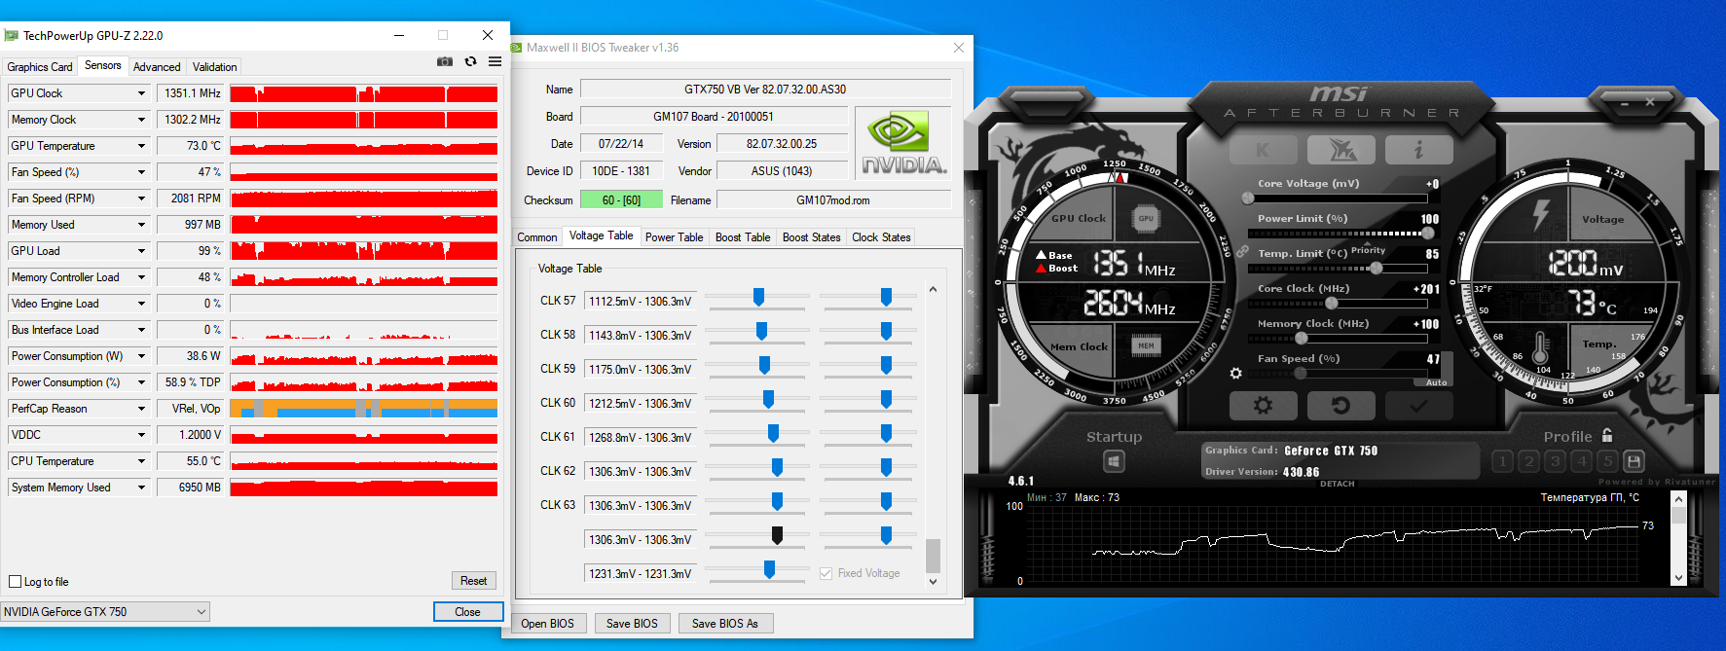This screenshot has width=1726, height=651.
Task: Click the GPU-Z refresh sensors icon
Action: (x=470, y=61)
